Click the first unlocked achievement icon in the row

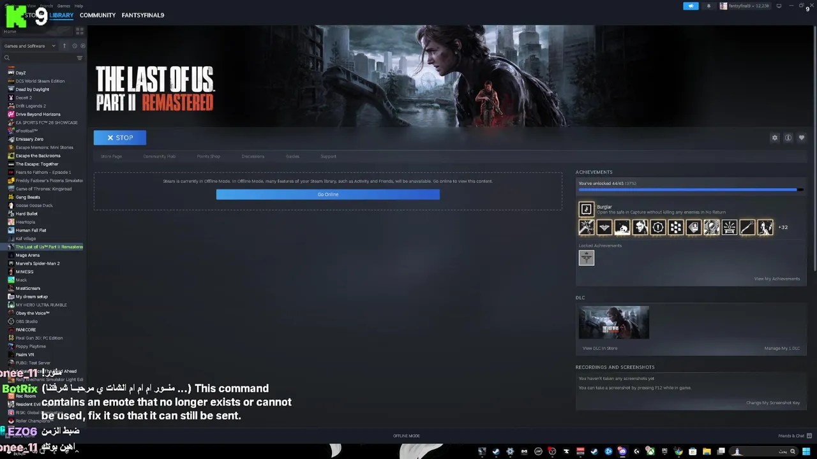pos(586,227)
